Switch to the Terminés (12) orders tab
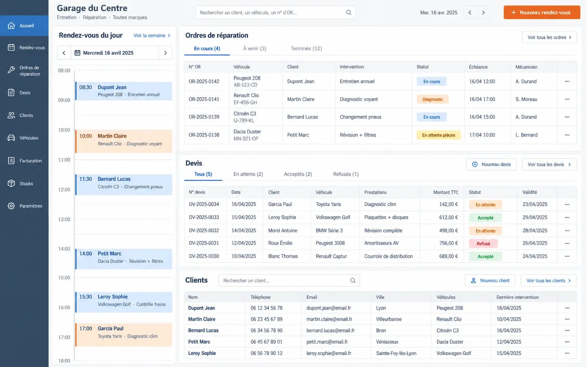Image resolution: width=587 pixels, height=367 pixels. [306, 48]
